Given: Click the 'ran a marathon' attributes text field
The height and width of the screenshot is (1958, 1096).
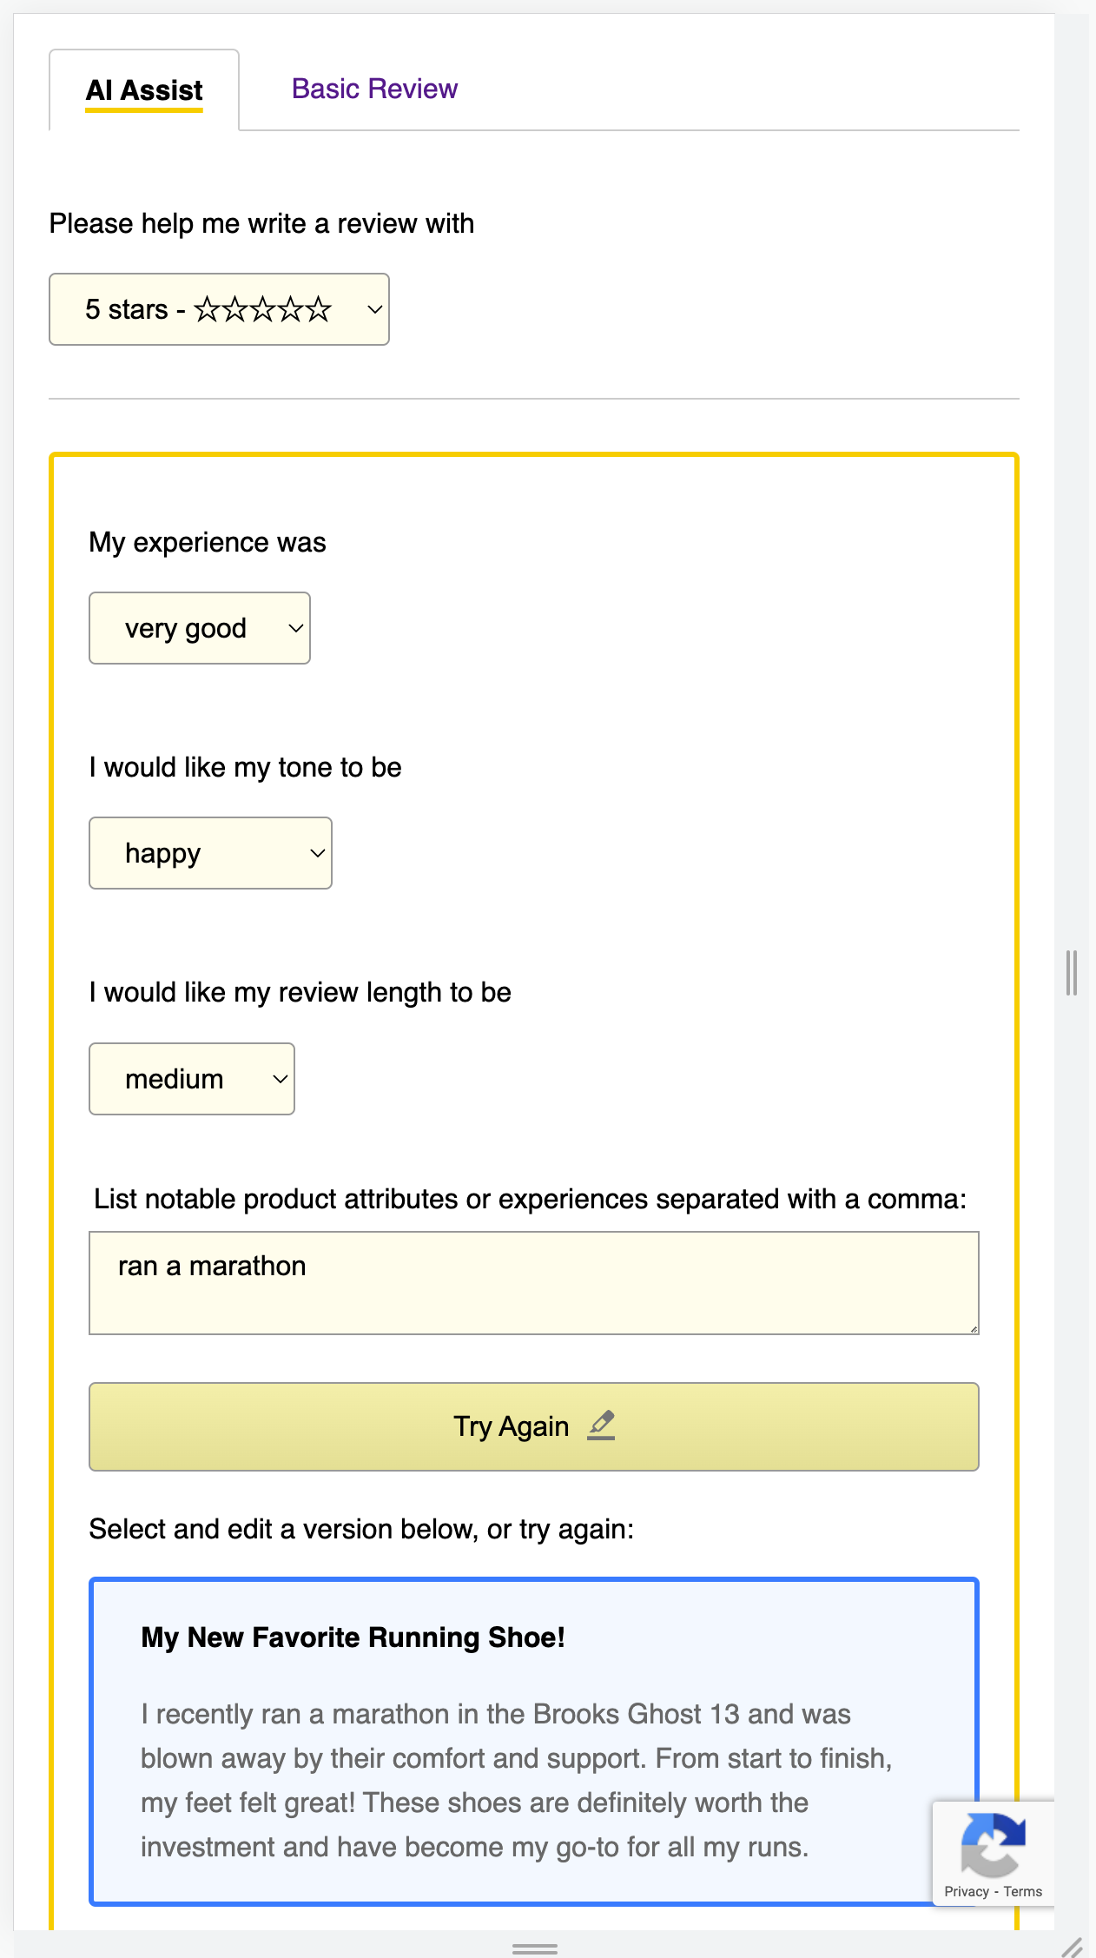Looking at the screenshot, I should 533,1282.
